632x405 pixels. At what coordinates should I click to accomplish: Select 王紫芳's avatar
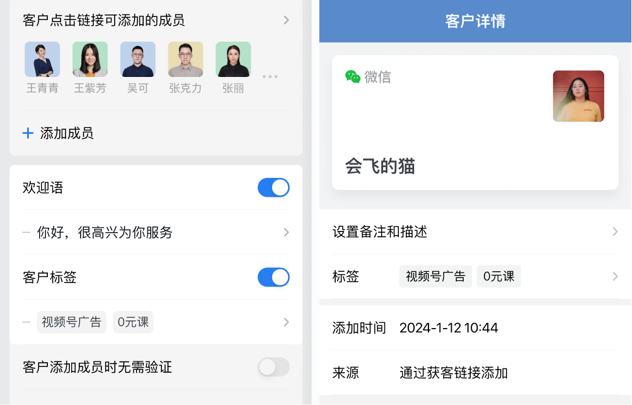(90, 59)
